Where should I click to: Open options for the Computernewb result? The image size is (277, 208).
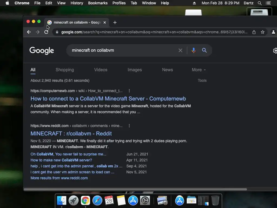129,91
